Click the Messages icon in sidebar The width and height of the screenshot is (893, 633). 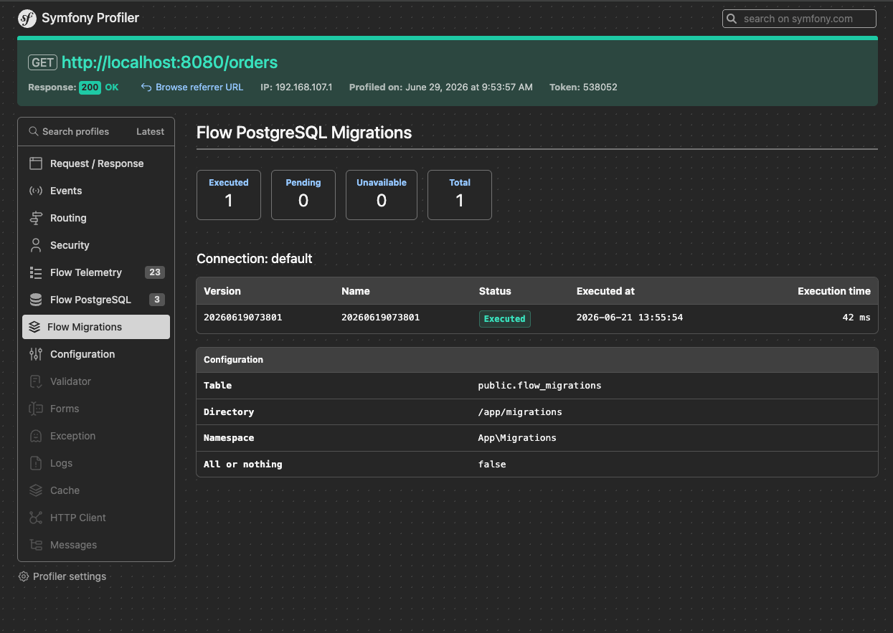(x=36, y=545)
